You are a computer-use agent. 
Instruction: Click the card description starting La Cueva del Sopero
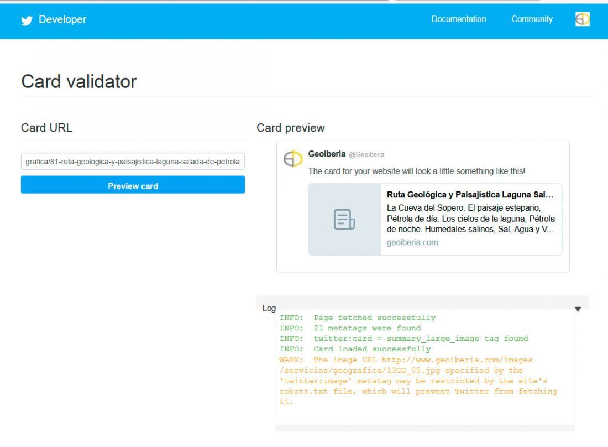(471, 219)
